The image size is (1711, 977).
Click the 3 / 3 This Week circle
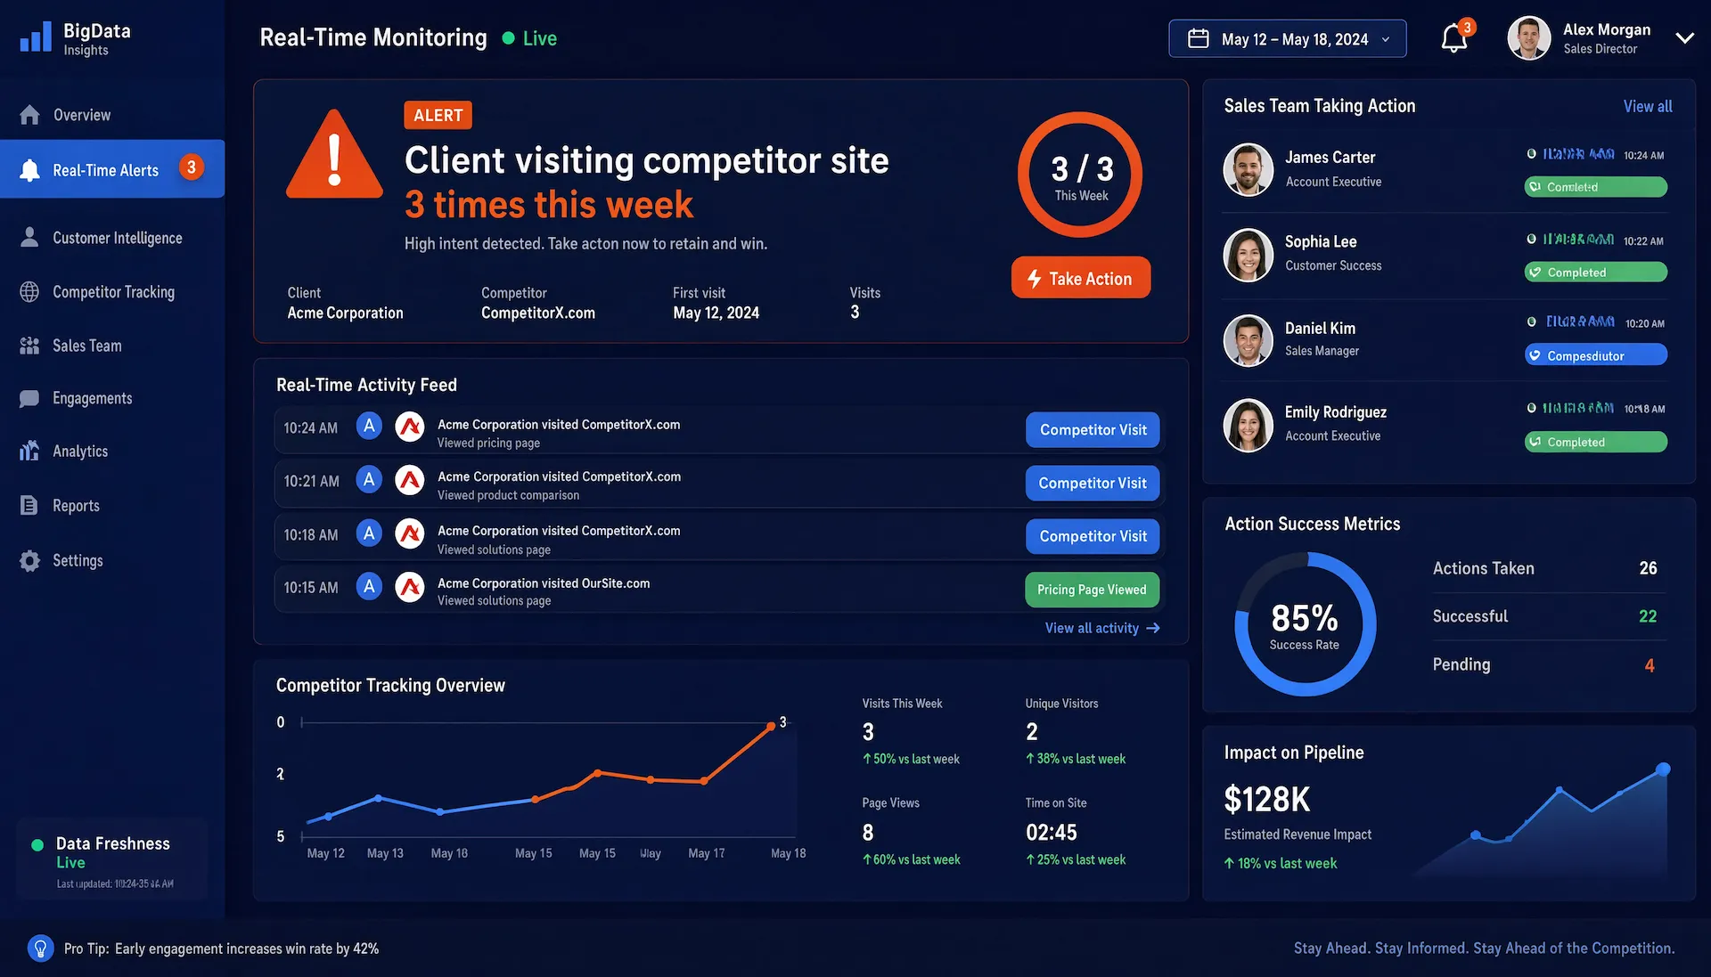[1080, 175]
